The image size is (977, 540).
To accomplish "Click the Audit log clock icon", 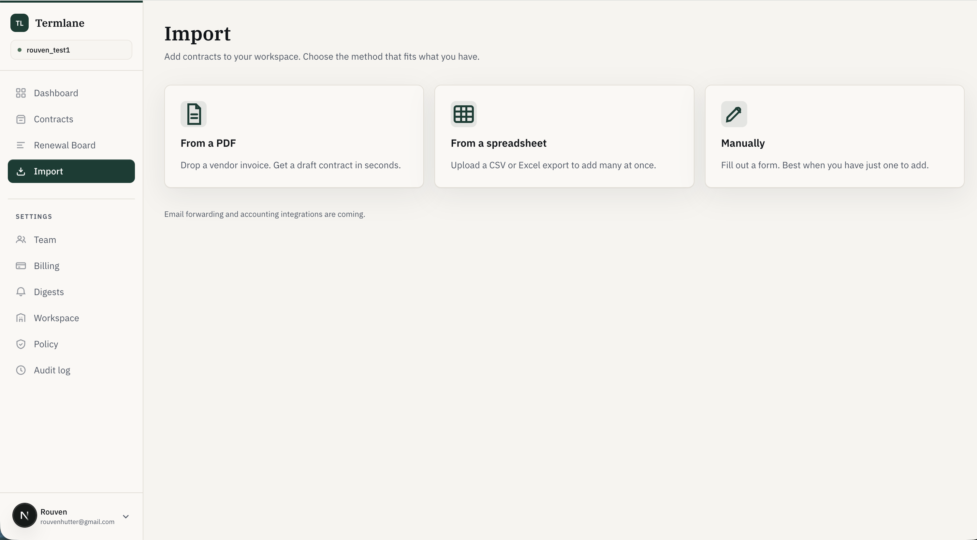I will 21,370.
